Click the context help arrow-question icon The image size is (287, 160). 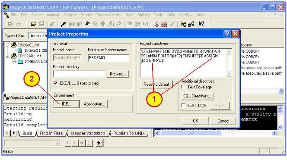tap(201, 24)
